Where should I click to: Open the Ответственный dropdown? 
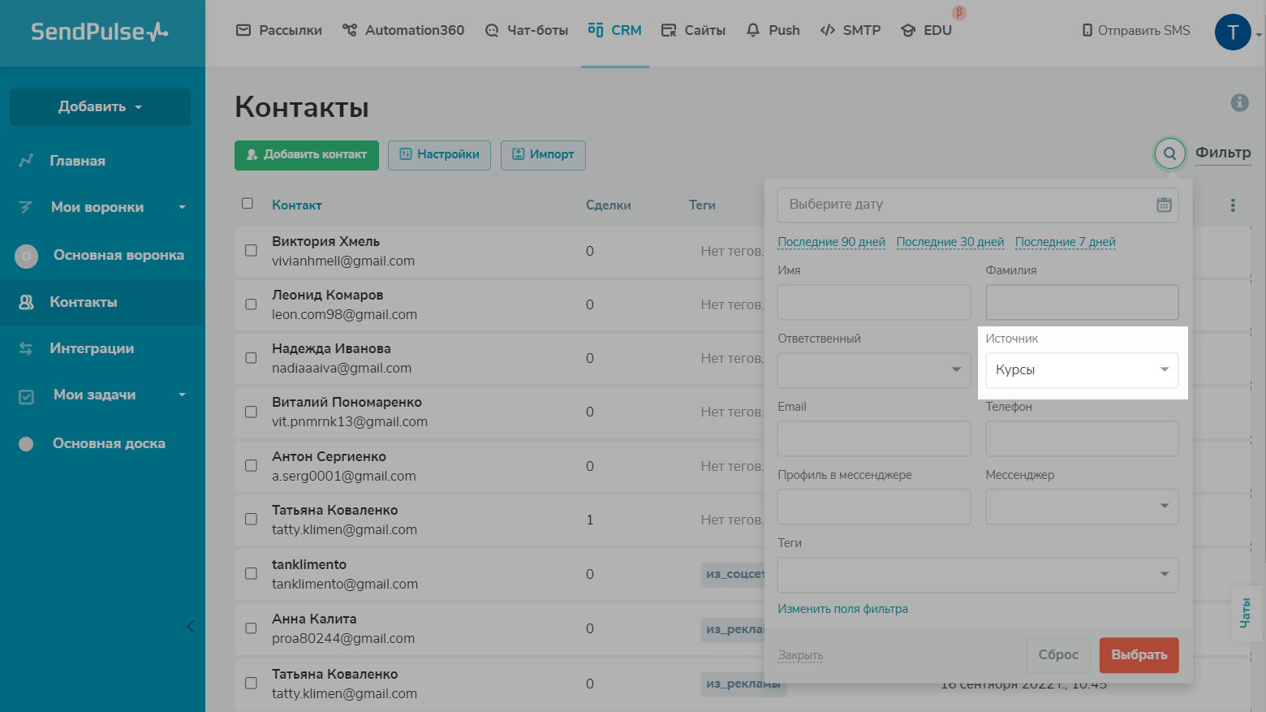873,370
